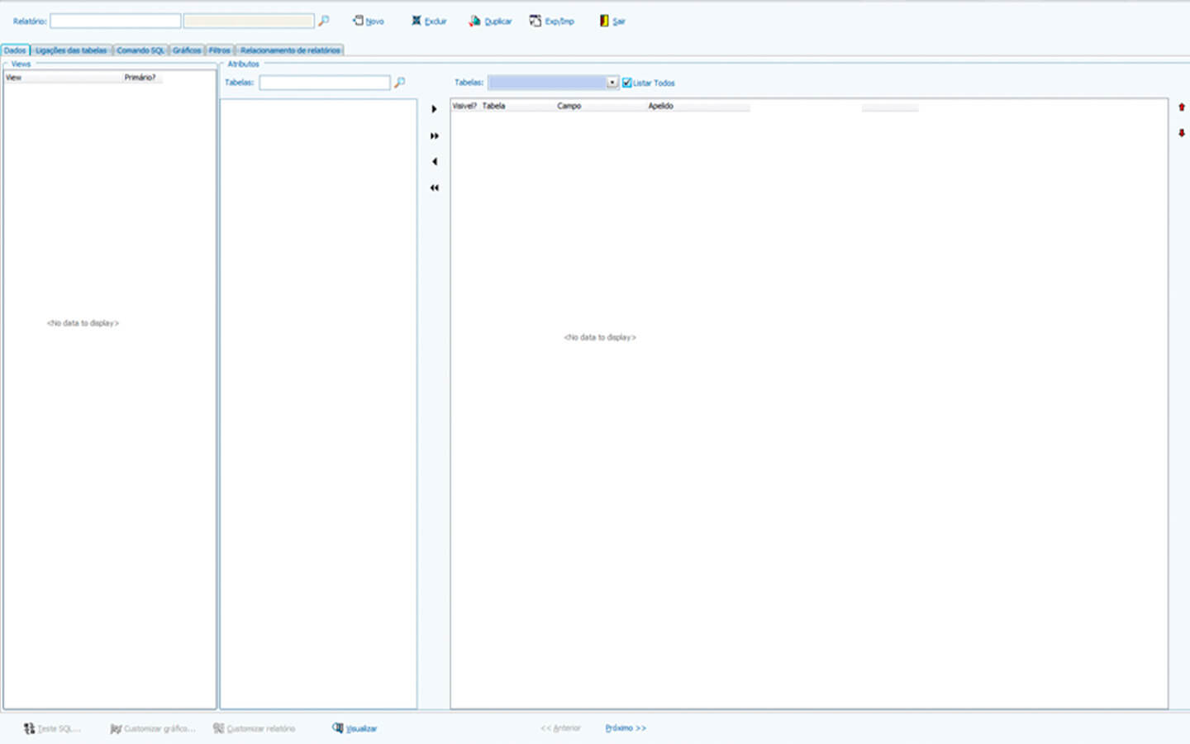Click the Novo toolbar icon
Screen dimensions: 1190x744
pyautogui.click(x=359, y=21)
